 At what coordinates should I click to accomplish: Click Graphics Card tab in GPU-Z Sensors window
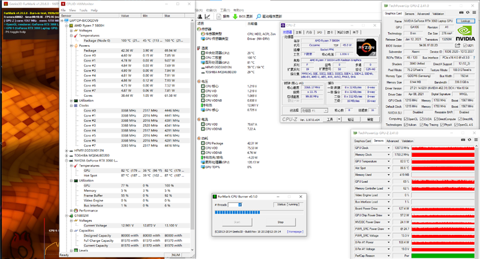pyautogui.click(x=362, y=141)
